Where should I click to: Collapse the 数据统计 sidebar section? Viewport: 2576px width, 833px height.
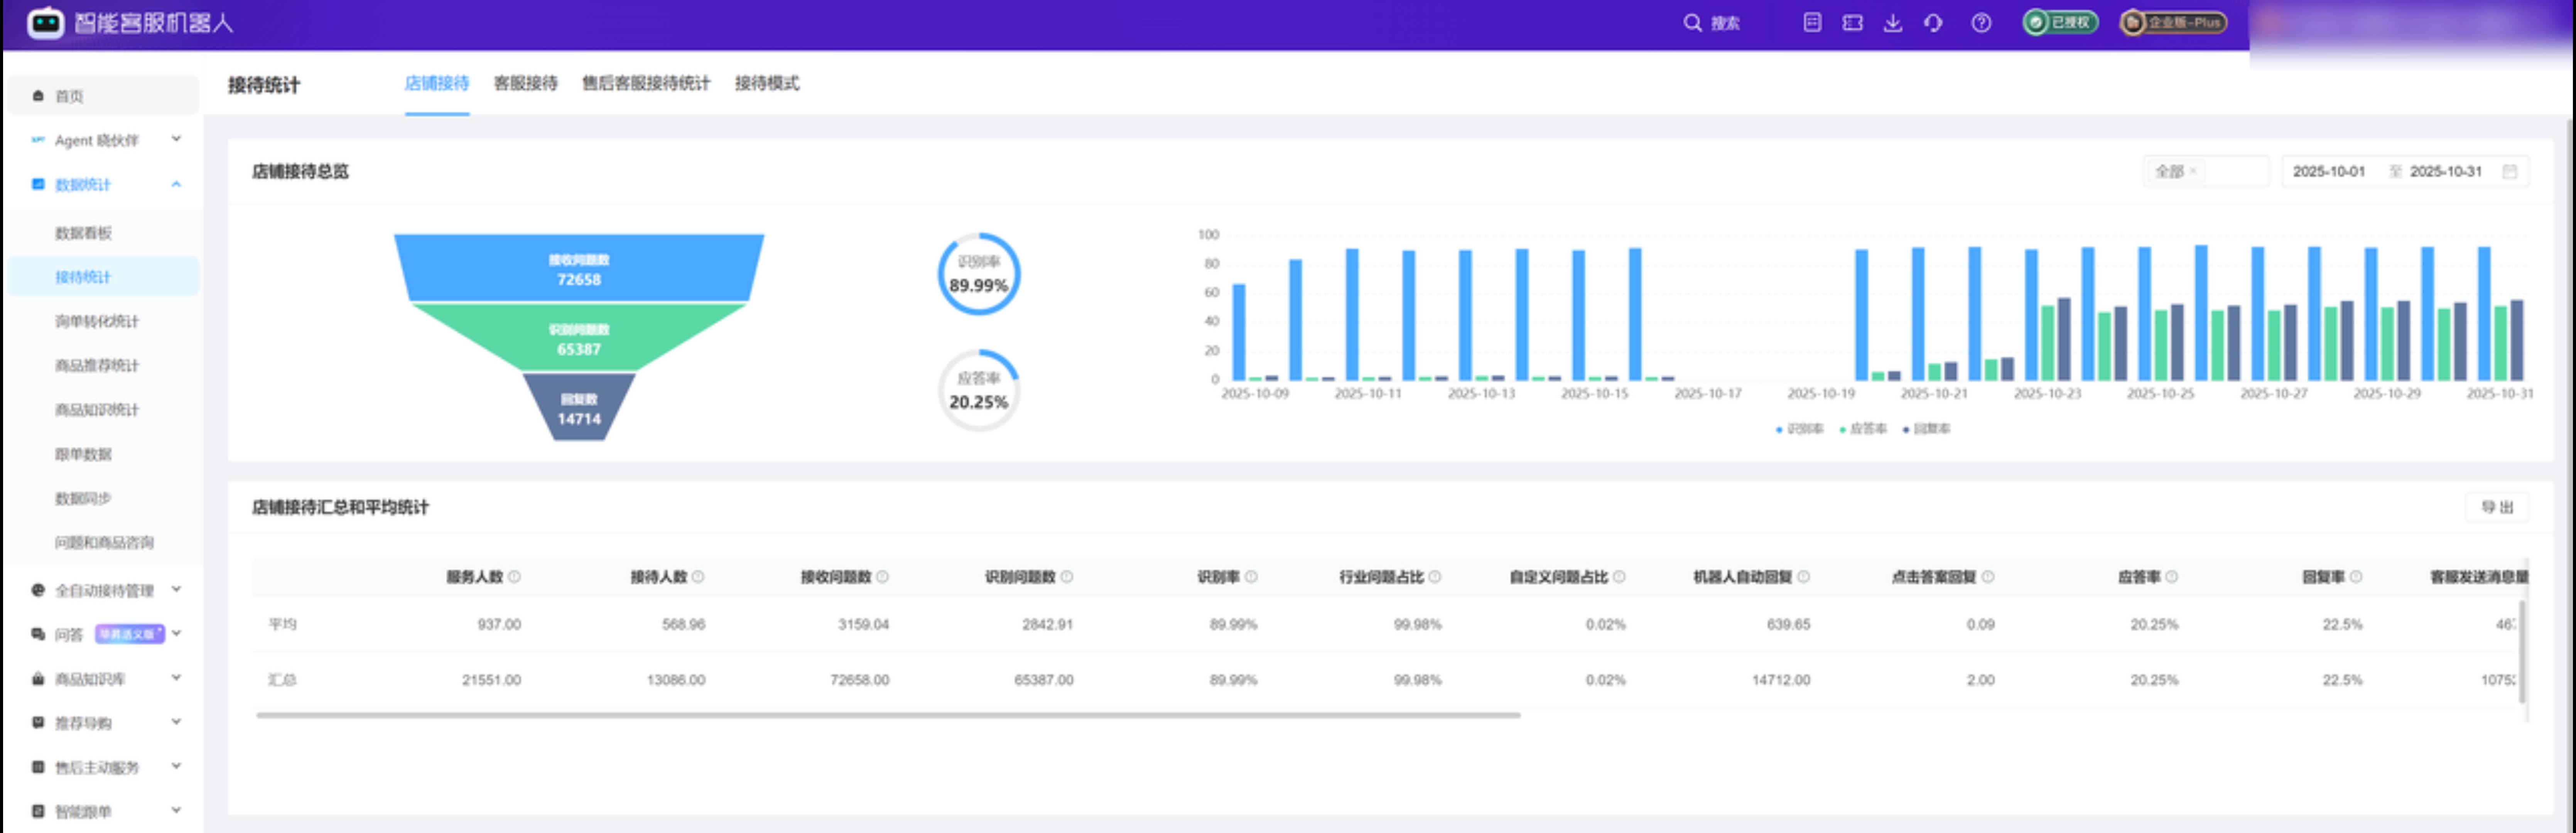tap(176, 184)
